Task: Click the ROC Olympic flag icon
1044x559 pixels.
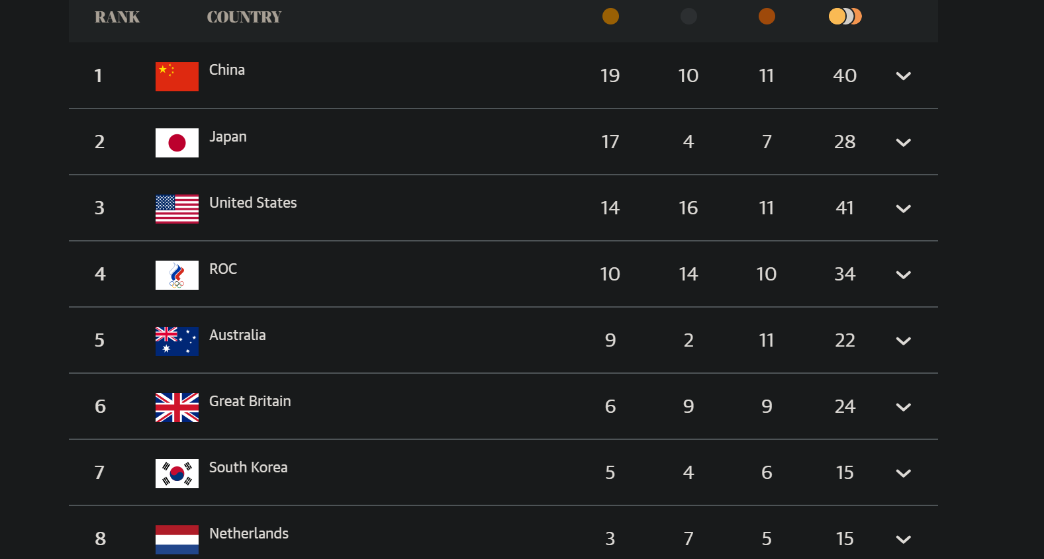Action: tap(177, 275)
